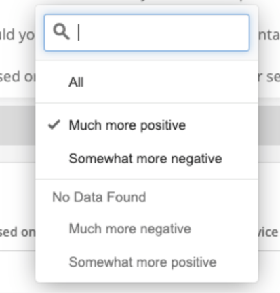Image resolution: width=280 pixels, height=293 pixels.
Task: Click empty area right of No Data Found
Action: tap(201, 197)
